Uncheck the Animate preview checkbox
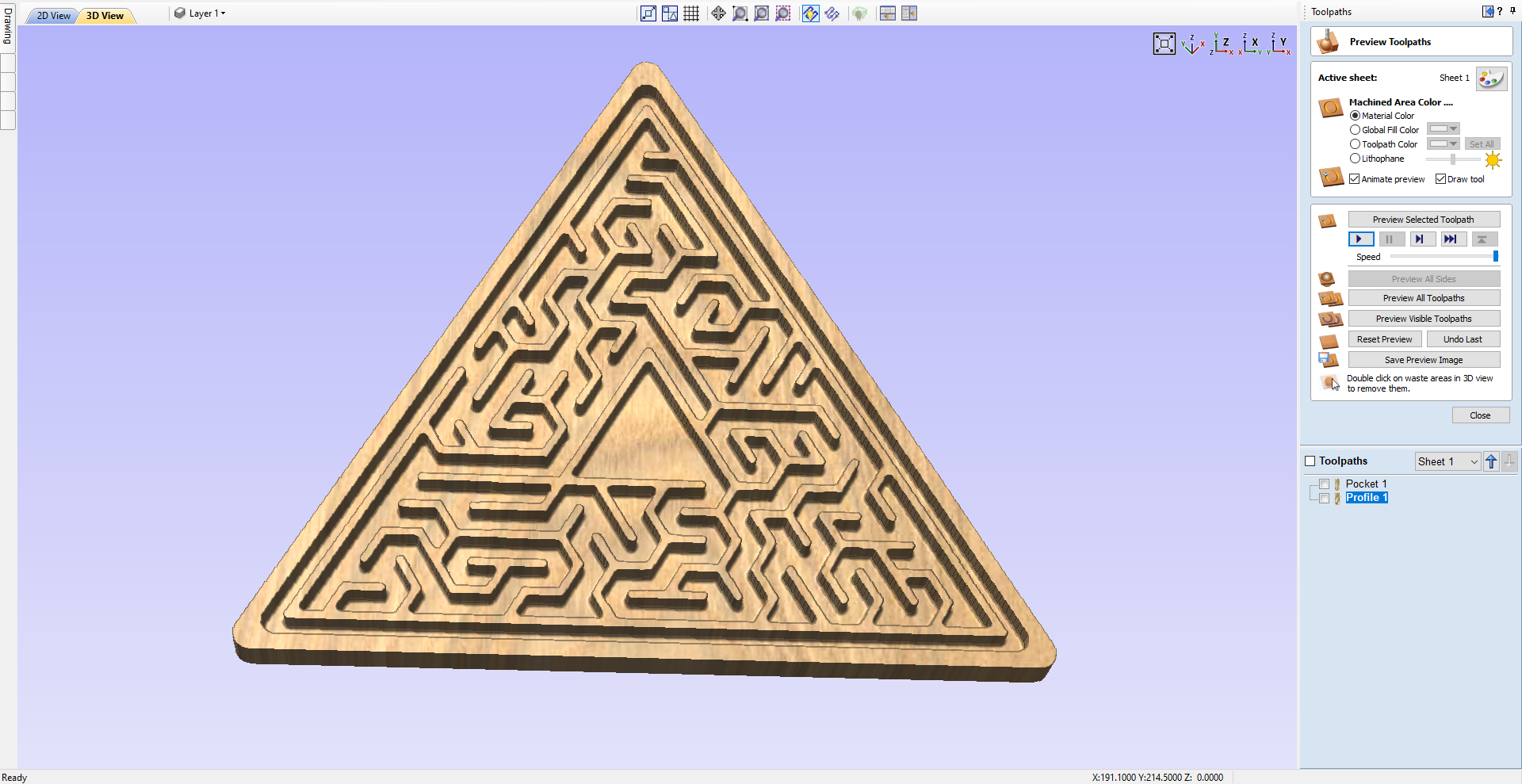1522x784 pixels. point(1356,178)
